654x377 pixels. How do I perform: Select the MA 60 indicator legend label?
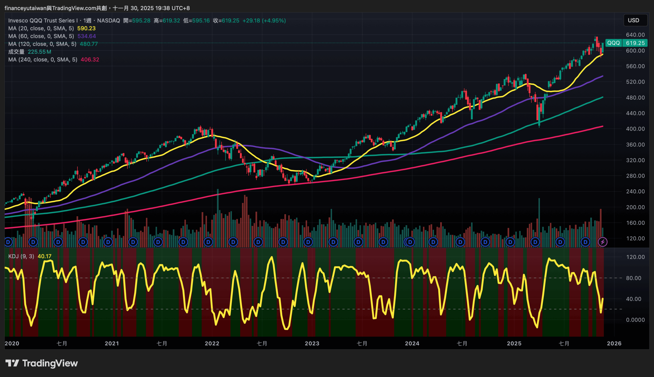tap(41, 36)
